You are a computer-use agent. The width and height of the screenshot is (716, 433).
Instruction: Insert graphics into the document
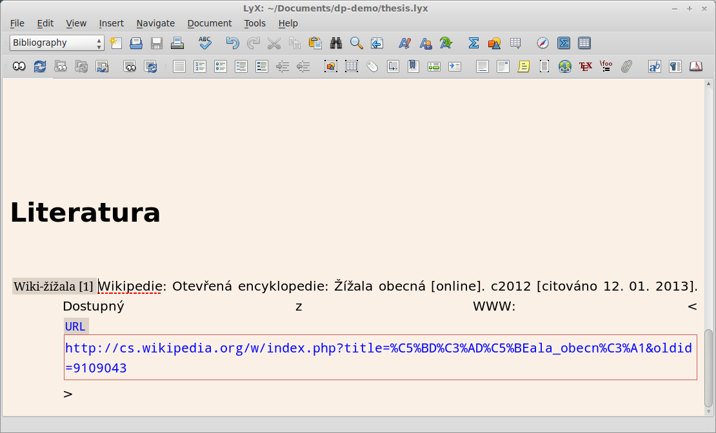(494, 43)
